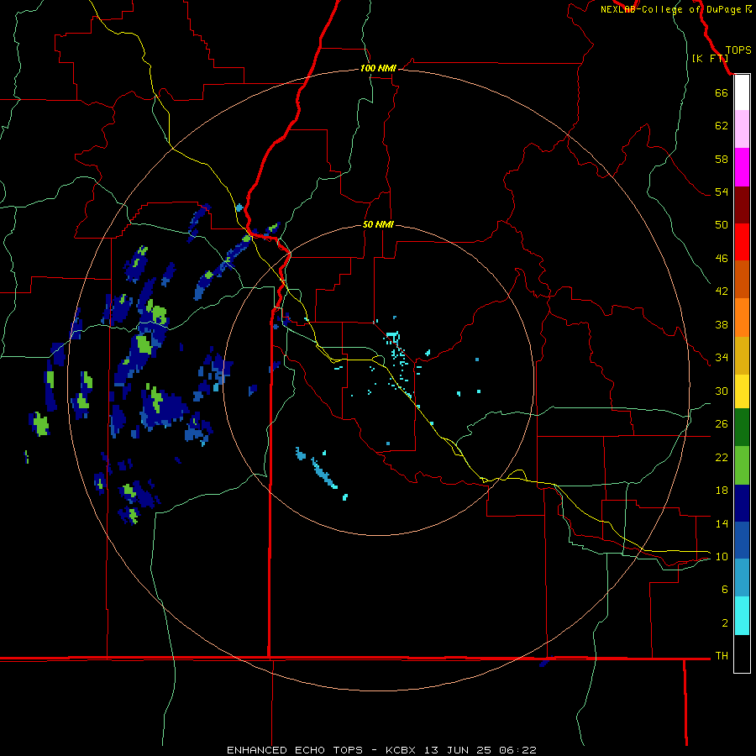Click the legend value '54'
The image size is (756, 756).
pyautogui.click(x=722, y=192)
